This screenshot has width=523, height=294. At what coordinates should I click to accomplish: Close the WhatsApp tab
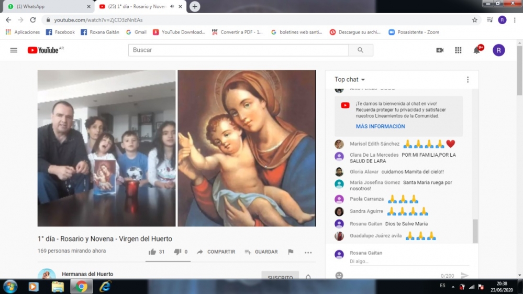pos(88,6)
